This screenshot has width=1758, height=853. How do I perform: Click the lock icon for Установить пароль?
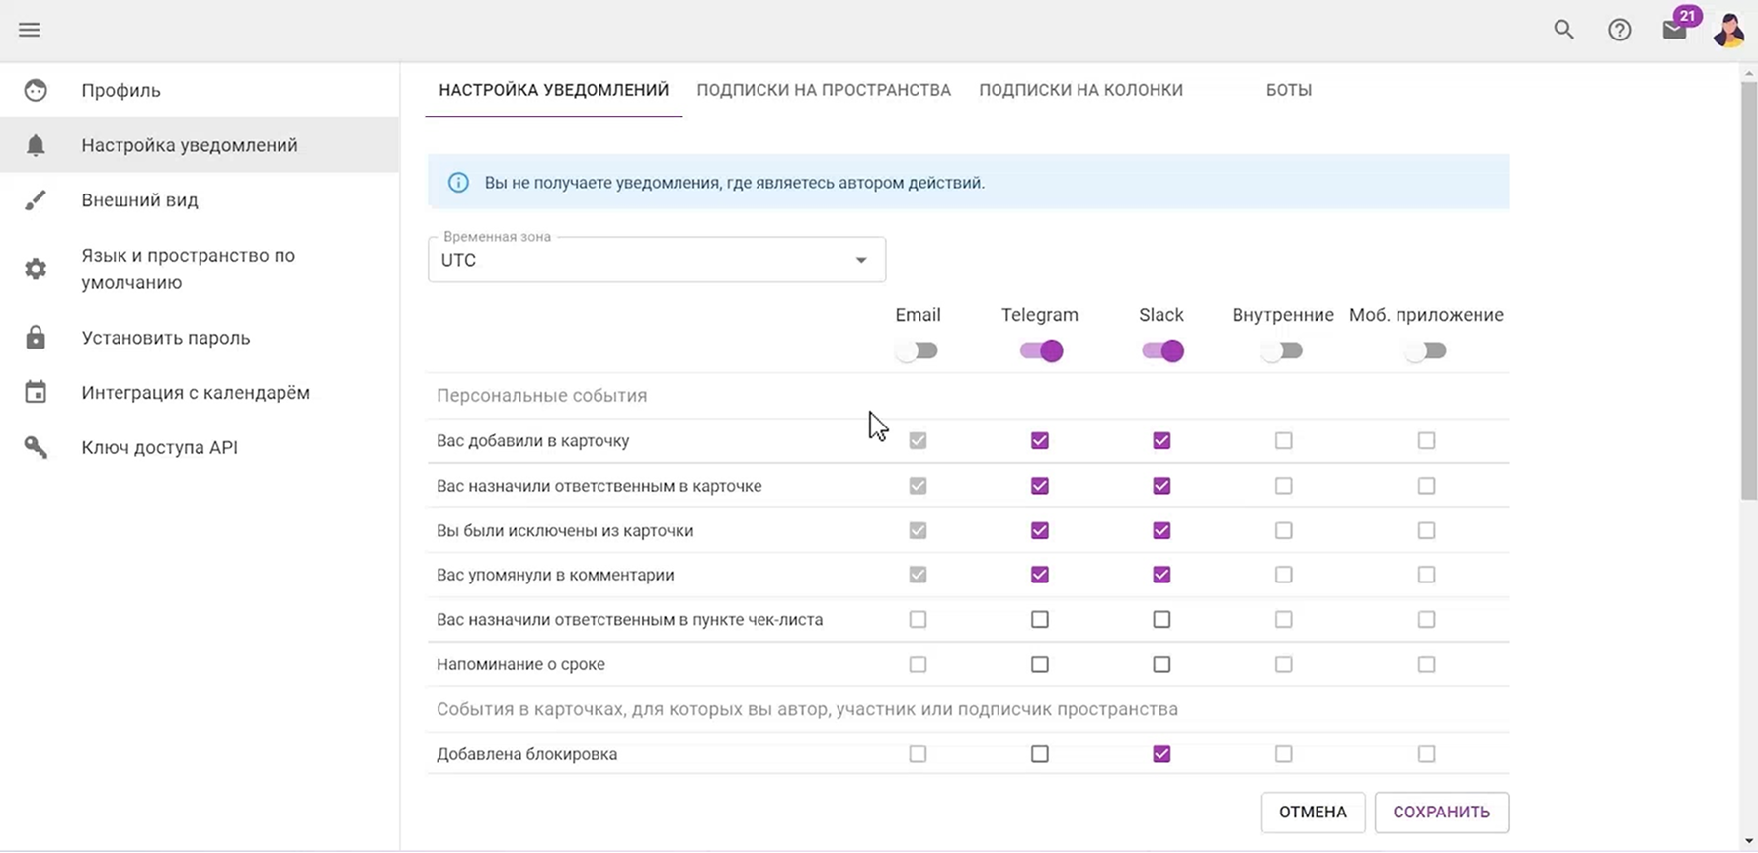point(36,338)
